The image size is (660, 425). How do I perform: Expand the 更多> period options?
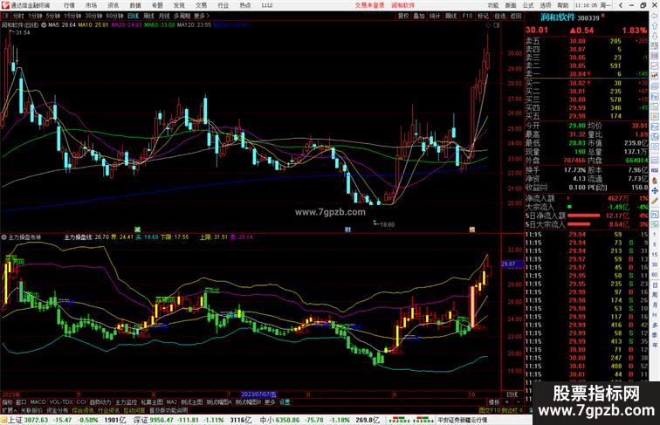201,16
